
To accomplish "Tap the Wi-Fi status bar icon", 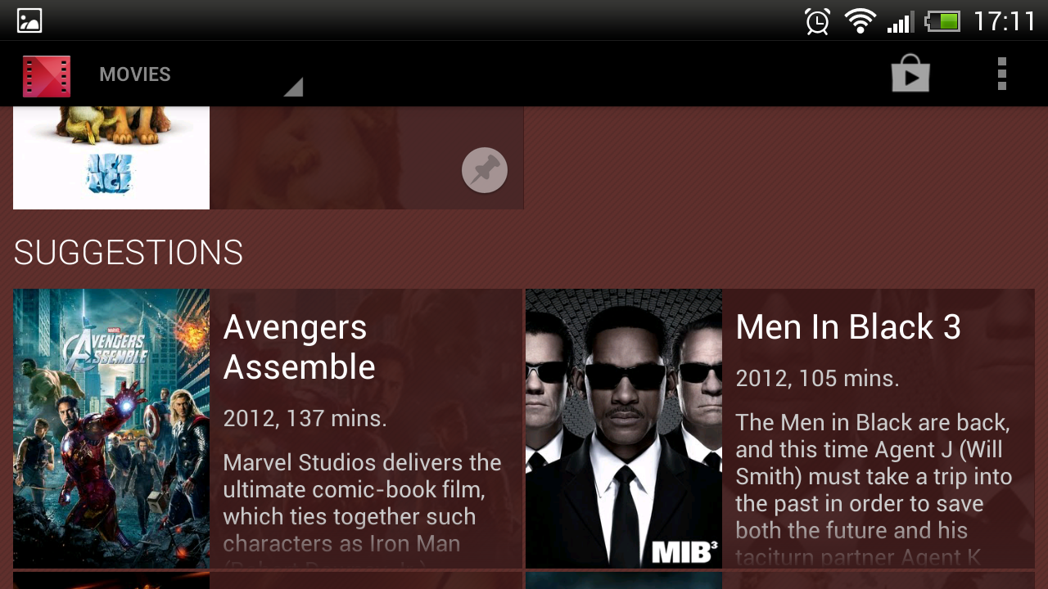I will (861, 20).
